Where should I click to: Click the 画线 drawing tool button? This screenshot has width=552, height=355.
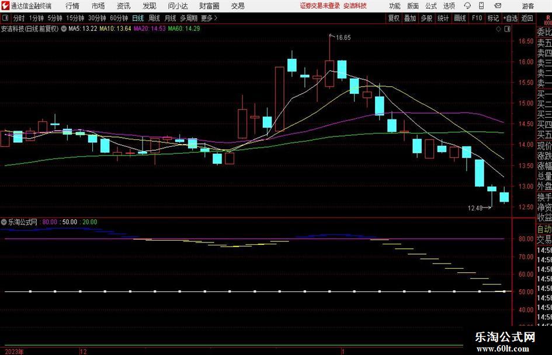tap(460, 18)
